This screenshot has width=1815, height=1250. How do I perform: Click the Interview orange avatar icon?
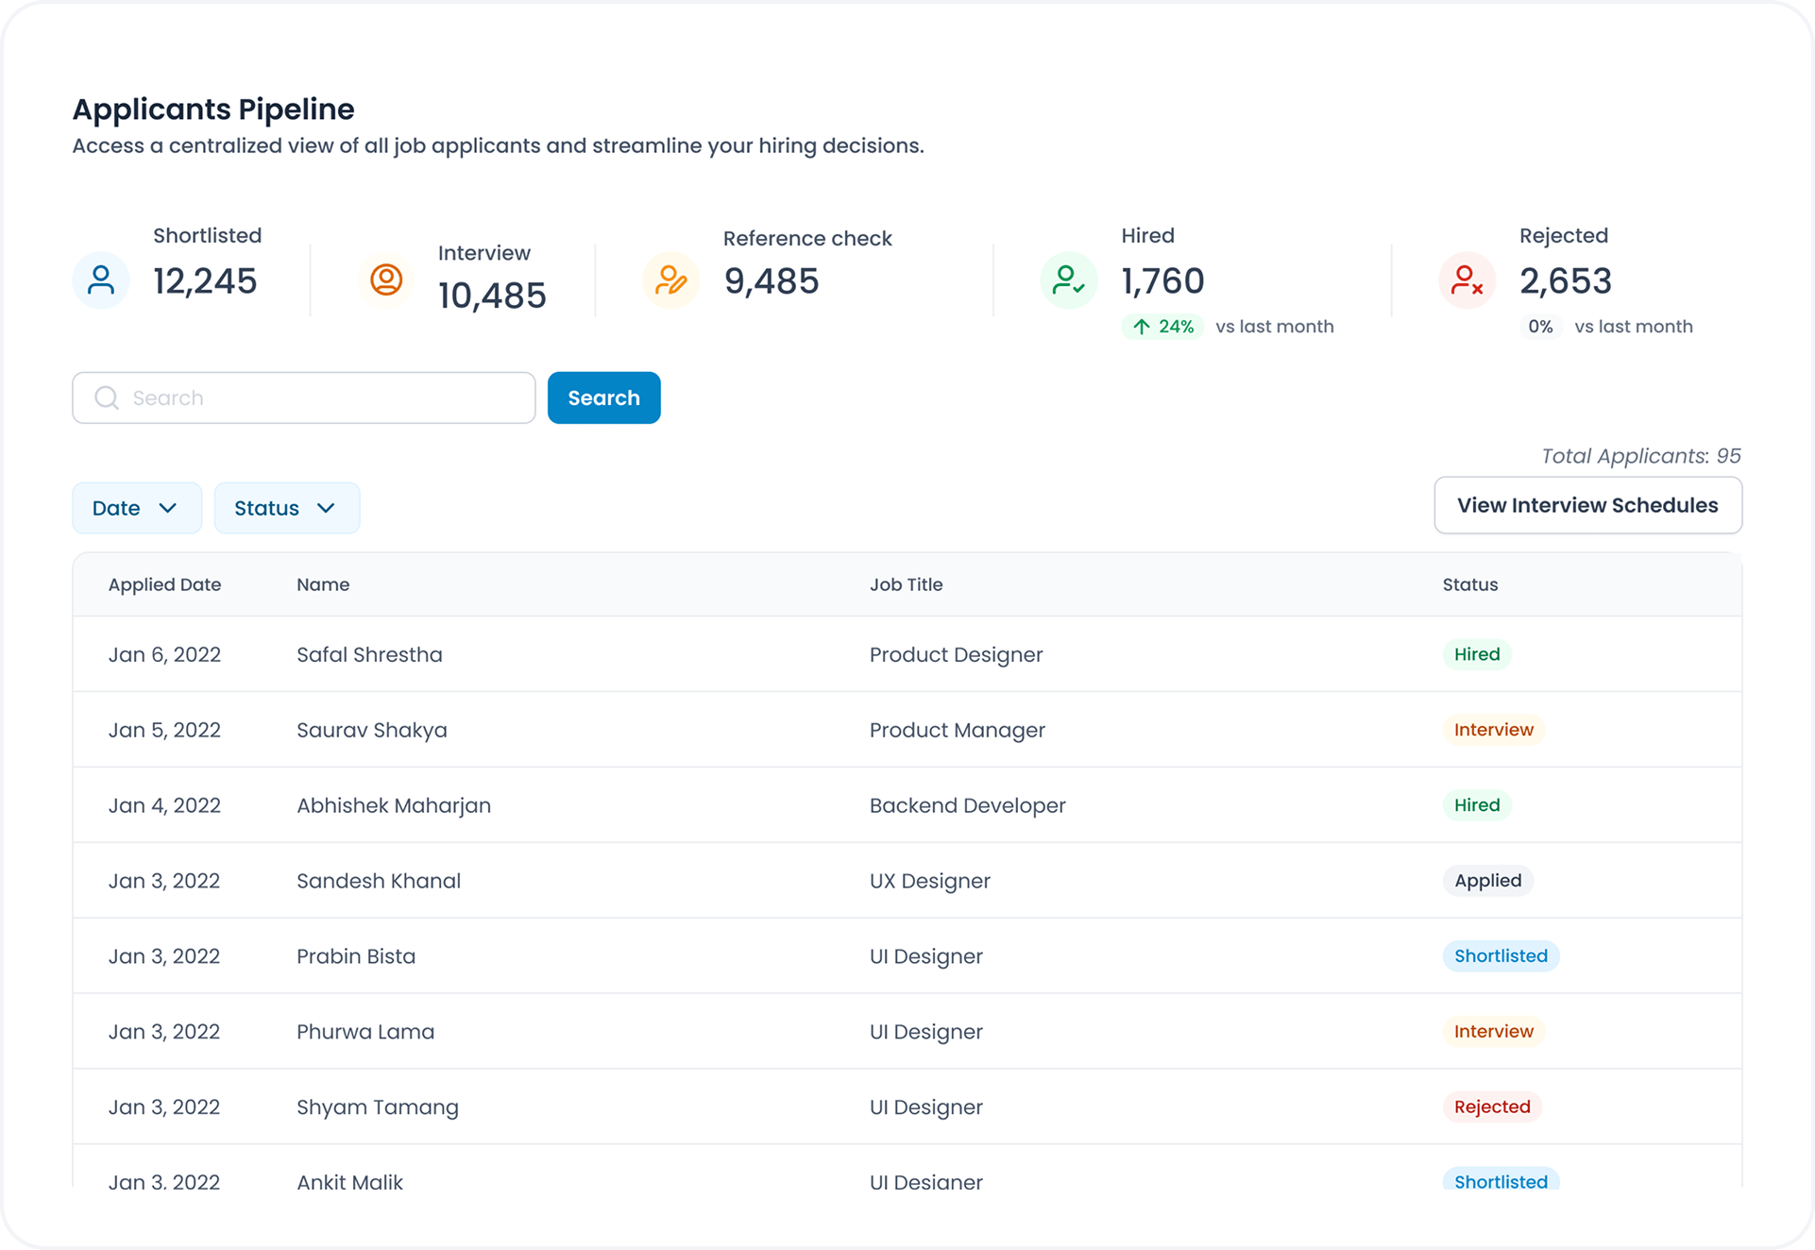(386, 280)
